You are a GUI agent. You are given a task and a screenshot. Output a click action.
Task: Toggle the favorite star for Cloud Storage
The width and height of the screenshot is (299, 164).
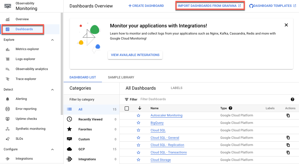tap(138, 160)
